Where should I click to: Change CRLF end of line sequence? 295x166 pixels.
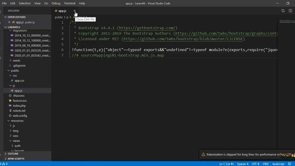tap(265, 164)
